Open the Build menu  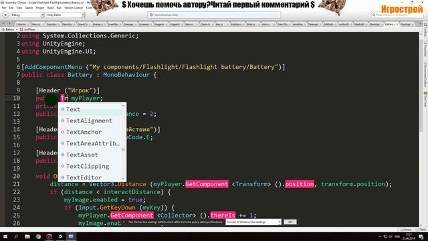(x=51, y=7)
